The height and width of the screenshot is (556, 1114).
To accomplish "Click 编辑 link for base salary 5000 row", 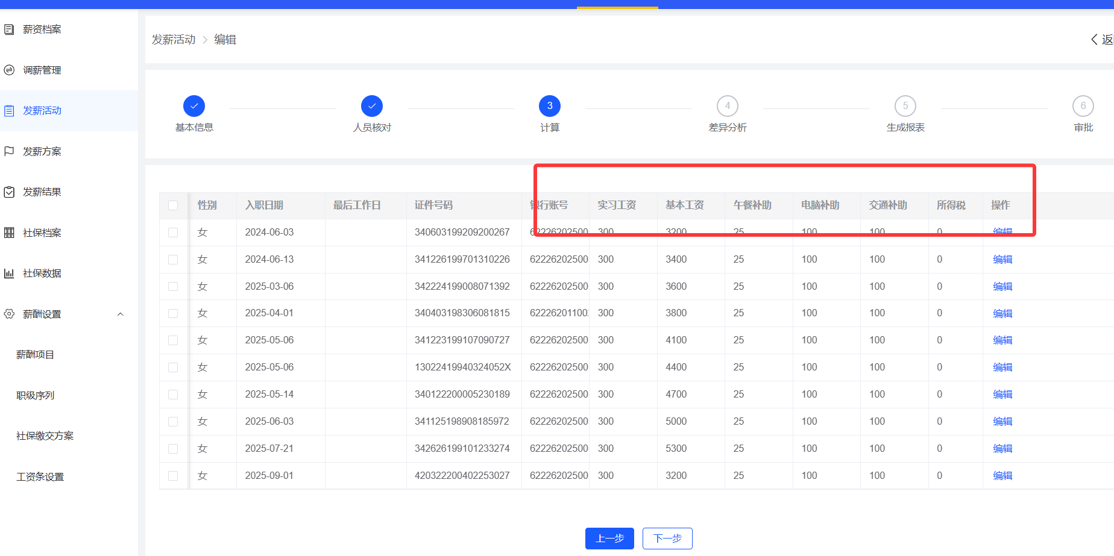I will pos(1002,422).
